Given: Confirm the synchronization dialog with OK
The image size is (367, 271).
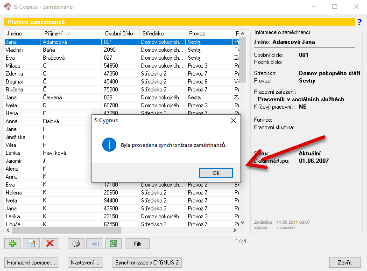Looking at the screenshot, I should tap(216, 173).
